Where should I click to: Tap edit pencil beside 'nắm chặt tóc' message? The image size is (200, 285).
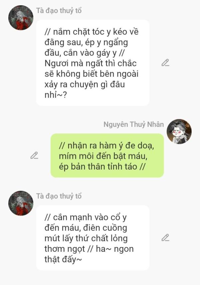(x=165, y=63)
